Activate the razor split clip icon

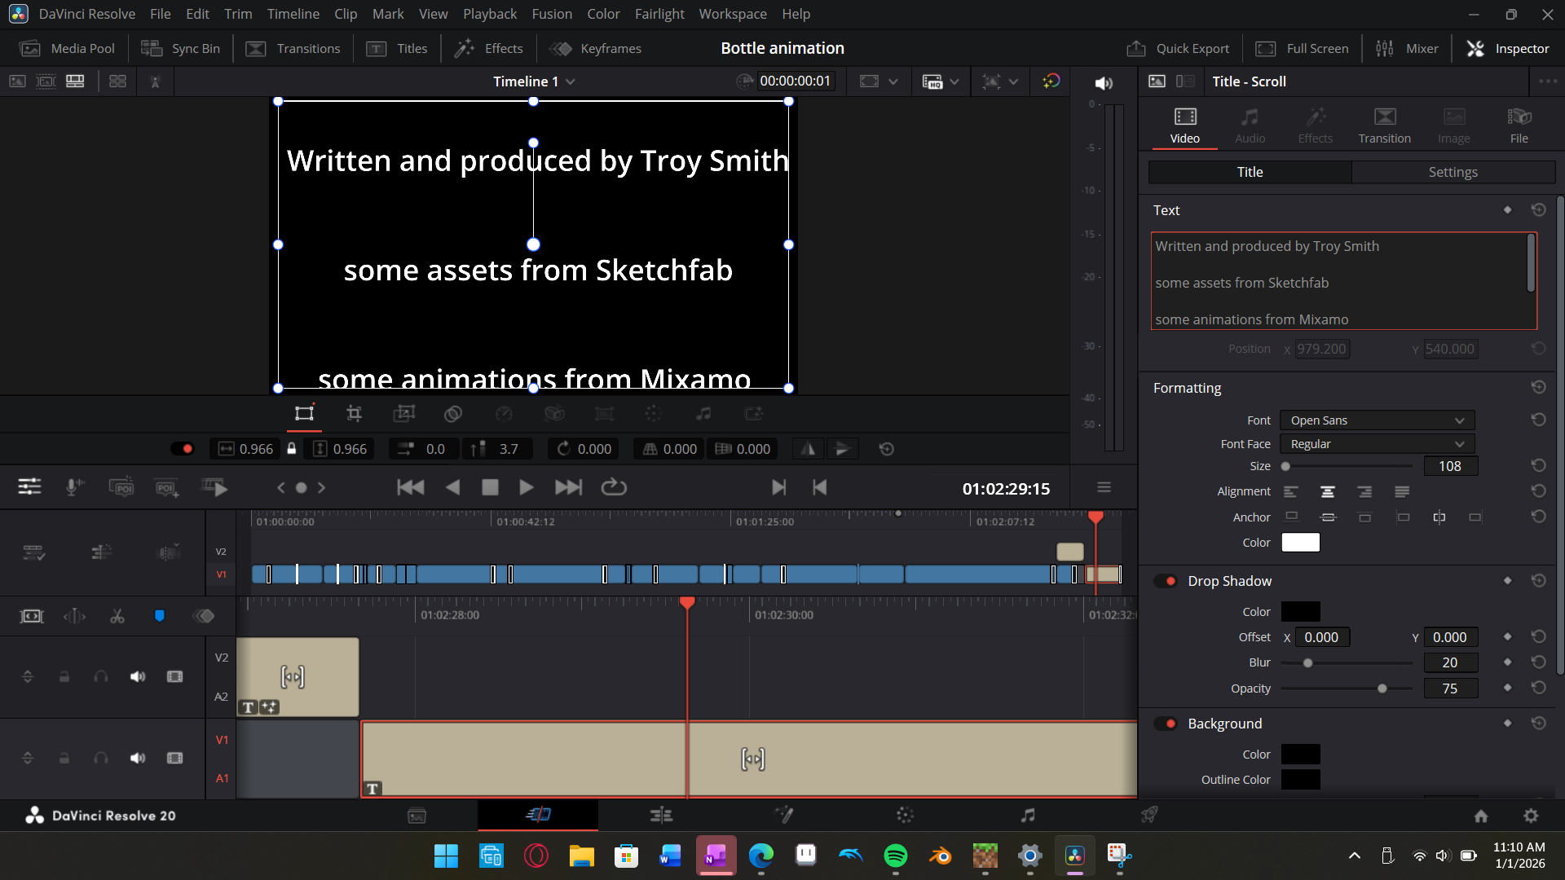(x=117, y=616)
